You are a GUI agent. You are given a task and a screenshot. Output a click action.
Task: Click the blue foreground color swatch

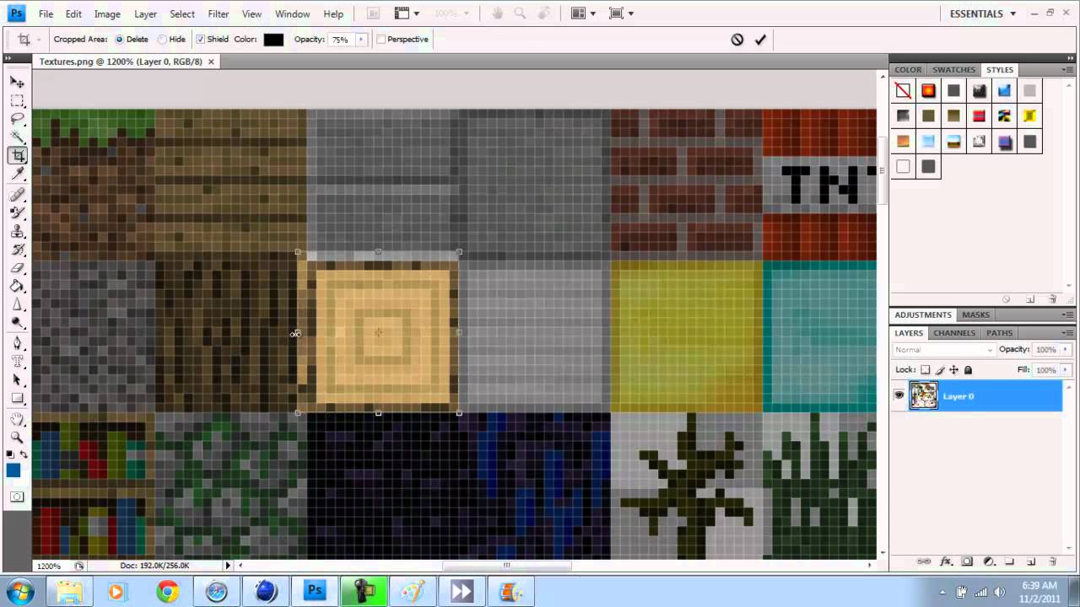coord(13,470)
